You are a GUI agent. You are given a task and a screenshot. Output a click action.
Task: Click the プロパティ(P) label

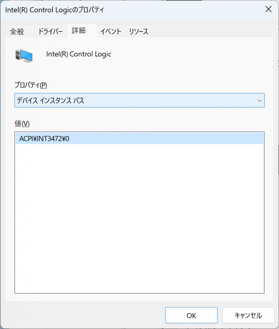coord(31,85)
